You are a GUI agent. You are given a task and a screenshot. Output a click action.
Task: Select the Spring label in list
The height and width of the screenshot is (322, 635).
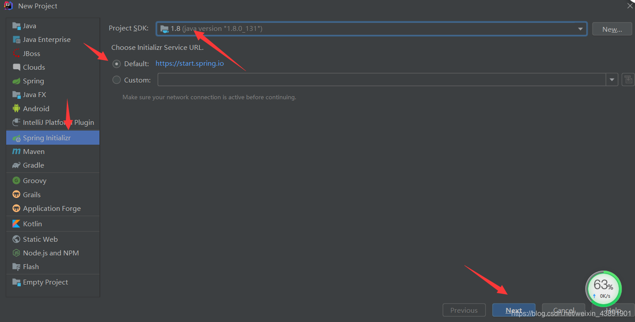pos(34,81)
